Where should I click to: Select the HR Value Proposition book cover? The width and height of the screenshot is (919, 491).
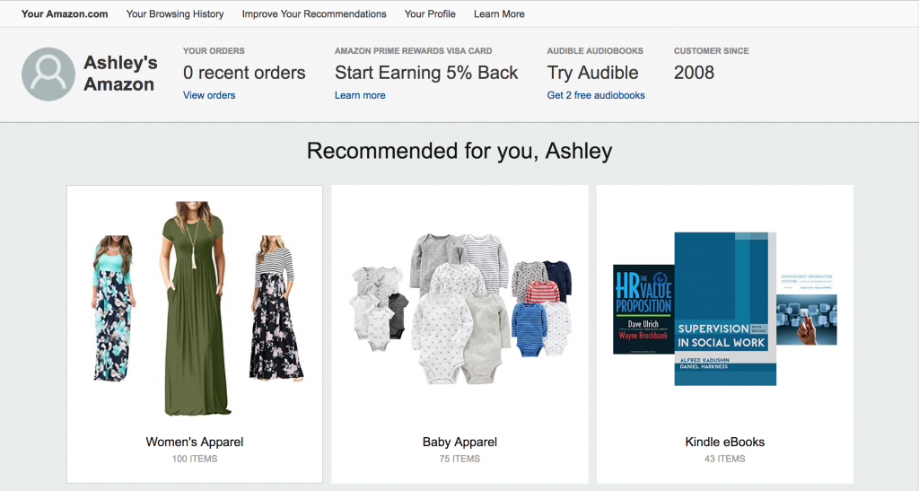643,309
